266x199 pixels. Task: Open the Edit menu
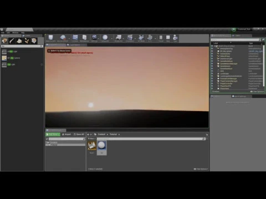8,33
